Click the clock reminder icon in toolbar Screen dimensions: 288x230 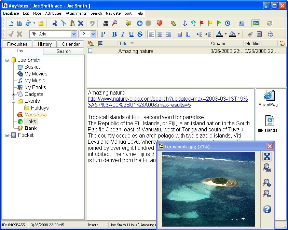click(x=227, y=23)
